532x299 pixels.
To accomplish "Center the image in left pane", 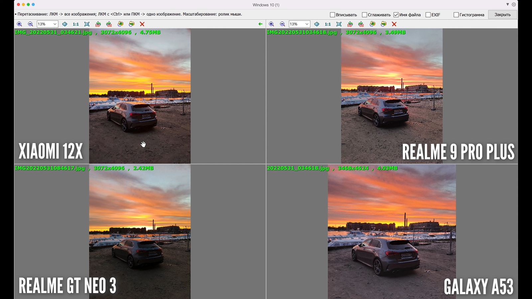I will tap(65, 24).
